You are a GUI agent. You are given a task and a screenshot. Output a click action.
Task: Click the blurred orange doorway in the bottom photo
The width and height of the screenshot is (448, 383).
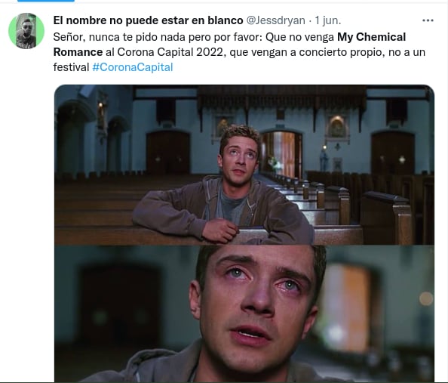point(347,307)
